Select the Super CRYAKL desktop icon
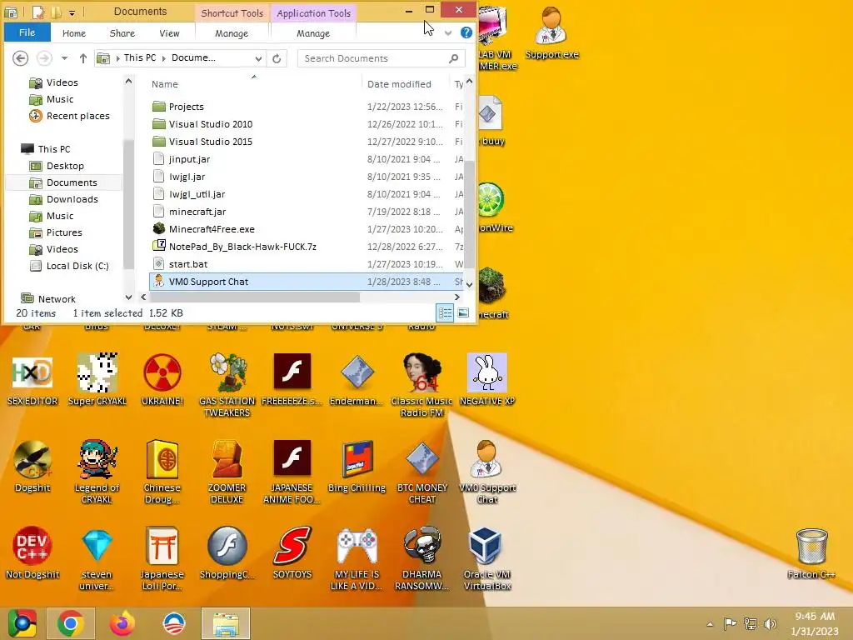The width and height of the screenshot is (853, 640). (x=97, y=380)
